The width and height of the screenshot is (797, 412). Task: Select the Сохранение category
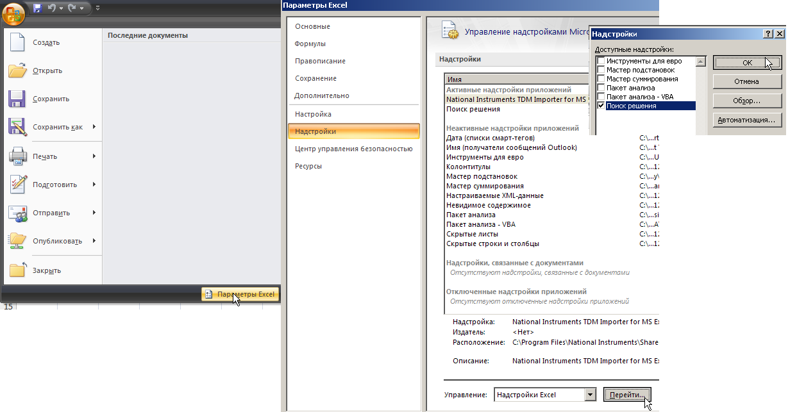[315, 78]
